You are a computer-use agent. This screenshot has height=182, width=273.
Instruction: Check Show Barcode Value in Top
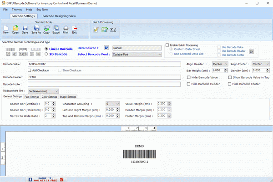point(230,77)
